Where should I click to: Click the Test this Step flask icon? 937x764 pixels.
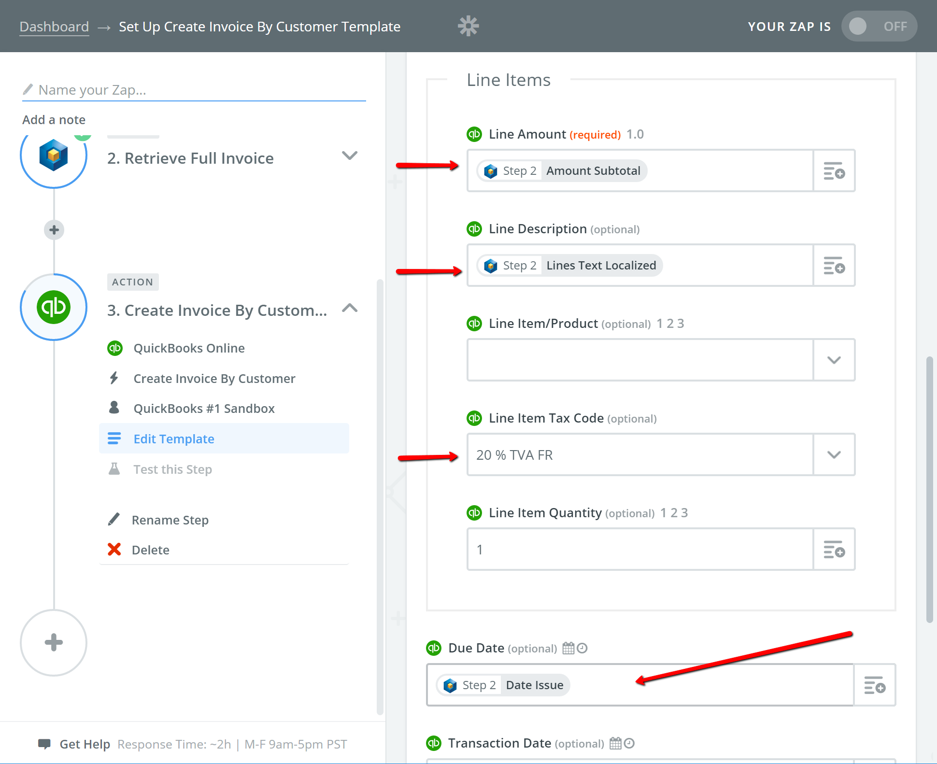[x=114, y=468]
